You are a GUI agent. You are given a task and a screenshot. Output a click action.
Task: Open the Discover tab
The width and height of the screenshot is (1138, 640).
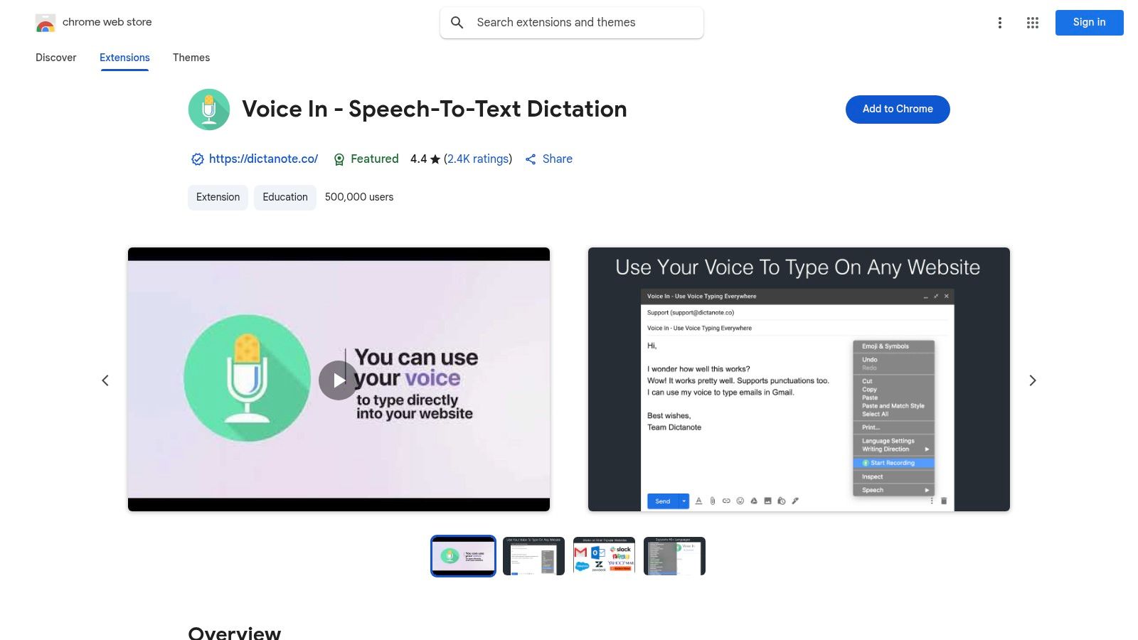[x=56, y=58]
